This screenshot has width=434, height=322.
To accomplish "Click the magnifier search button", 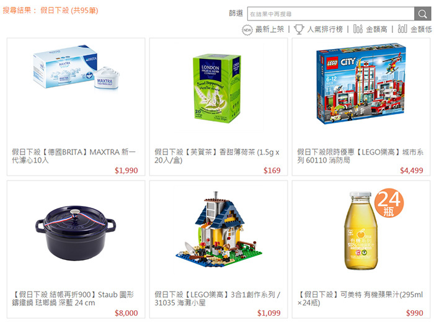I will (422, 14).
